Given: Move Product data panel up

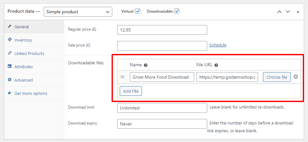Looking at the screenshot, I should tap(279, 12).
